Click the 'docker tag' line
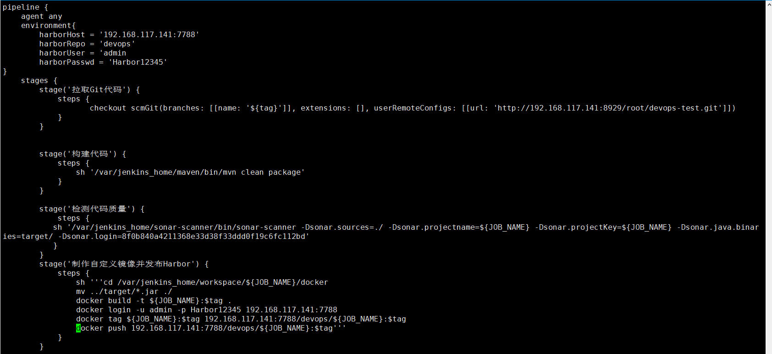 pyautogui.click(x=241, y=319)
